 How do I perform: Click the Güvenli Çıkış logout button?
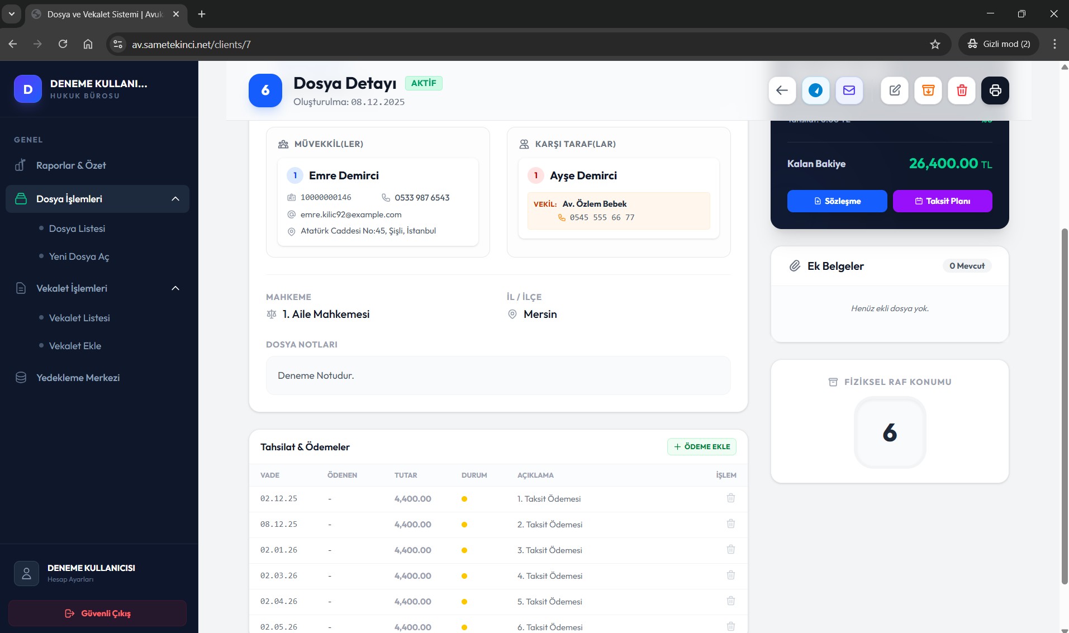tap(98, 613)
